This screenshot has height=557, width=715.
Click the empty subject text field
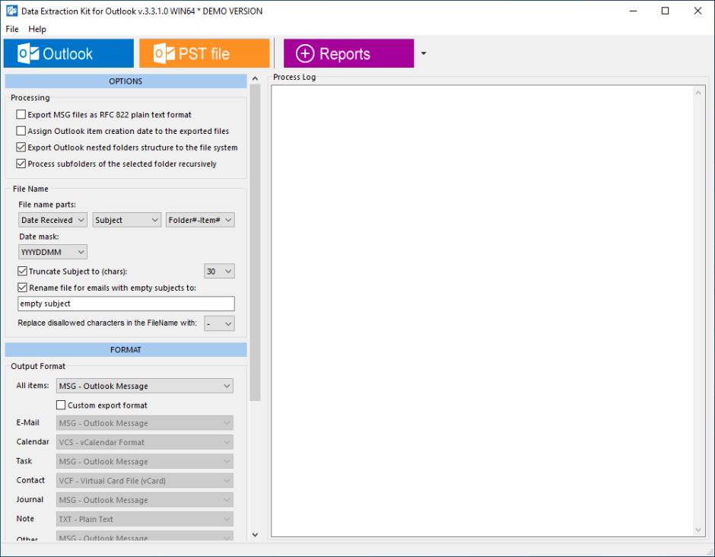126,304
